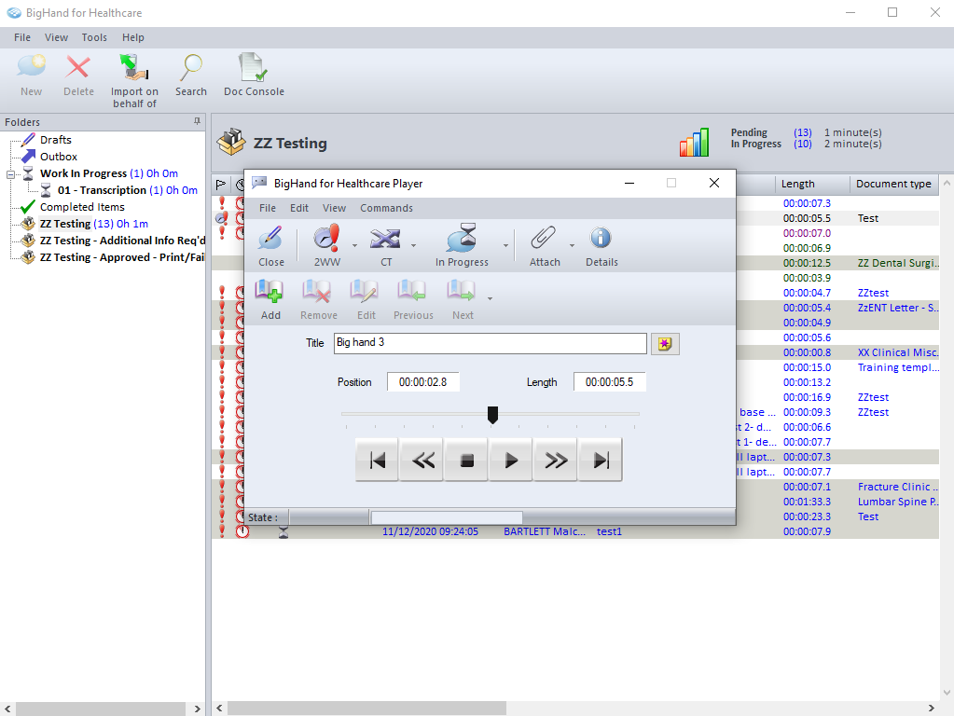The width and height of the screenshot is (954, 716).
Task: Open the Search tool
Action: coord(191,75)
